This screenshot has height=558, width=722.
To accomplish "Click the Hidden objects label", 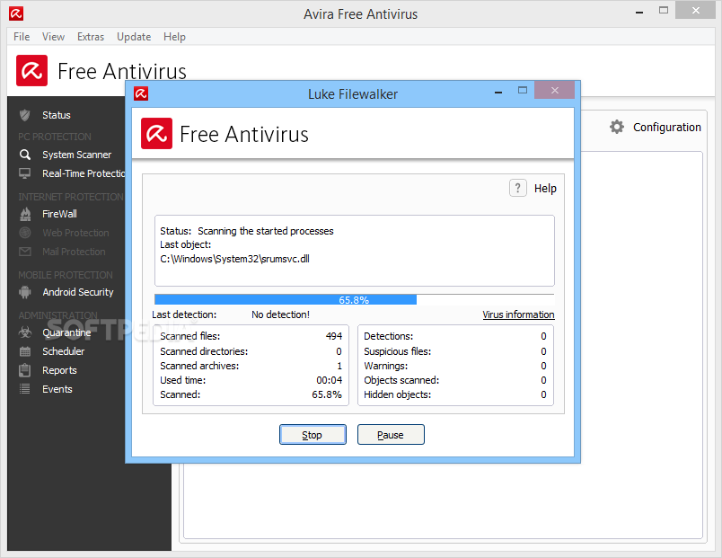I will [x=398, y=394].
